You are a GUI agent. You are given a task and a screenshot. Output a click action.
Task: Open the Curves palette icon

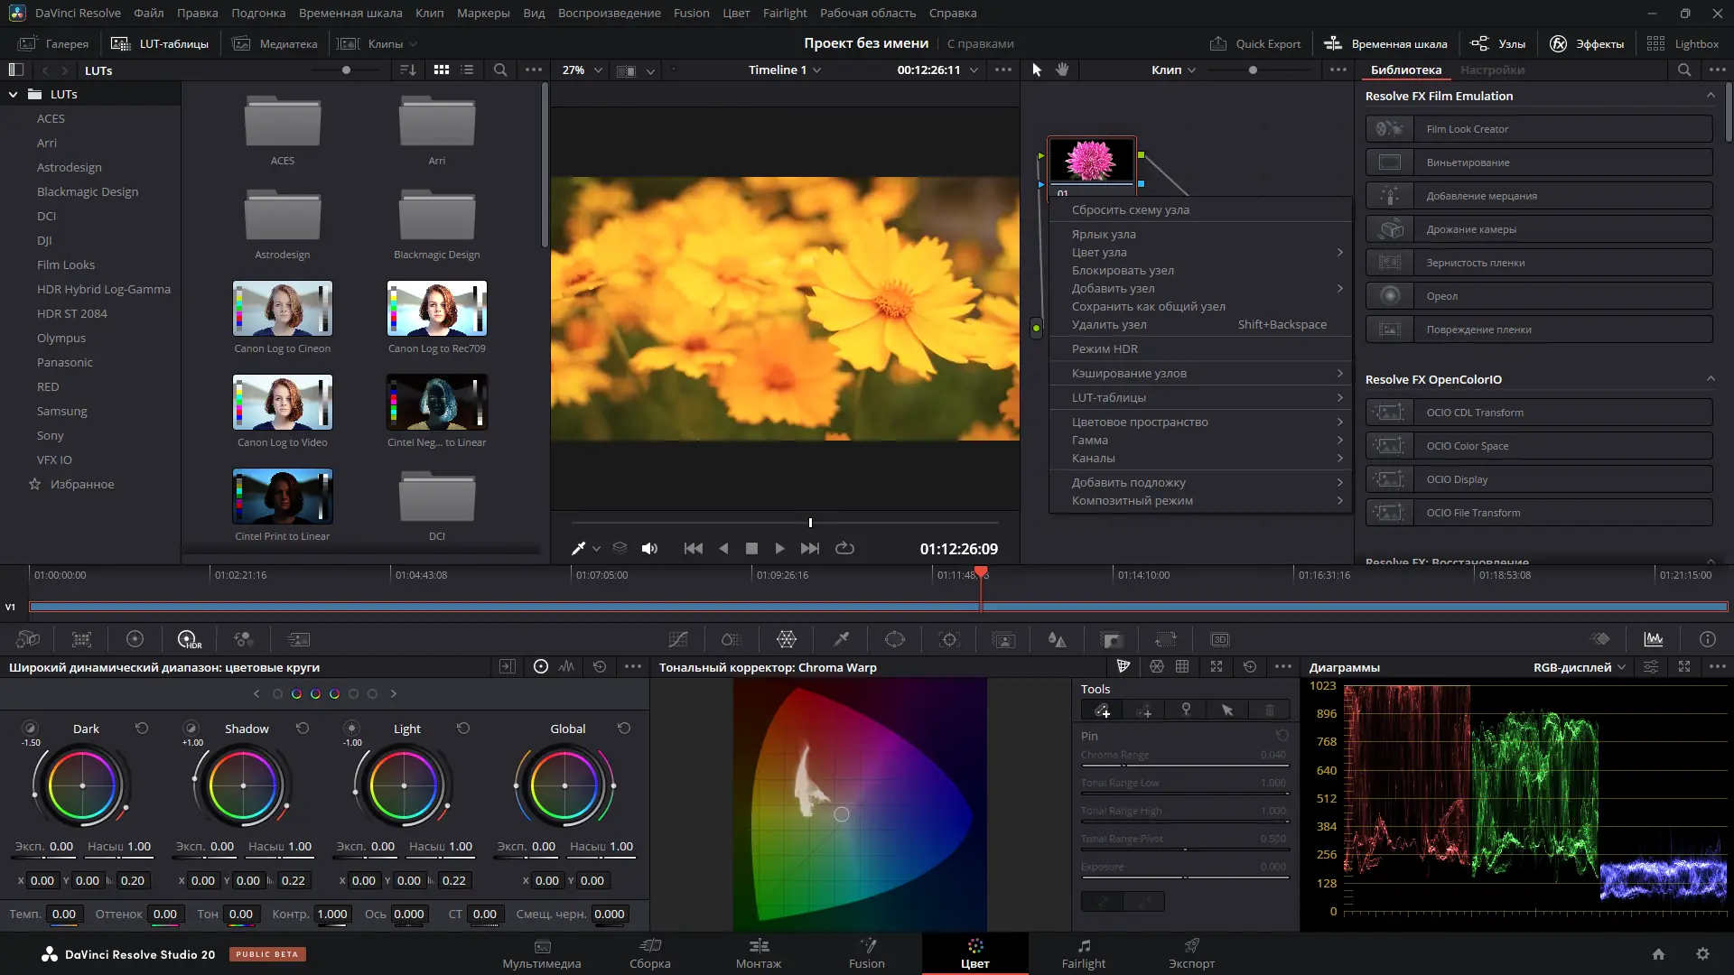[678, 639]
